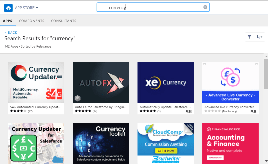Open Advanced Live Currency Converter tile
The image size is (268, 164).
(x=230, y=83)
